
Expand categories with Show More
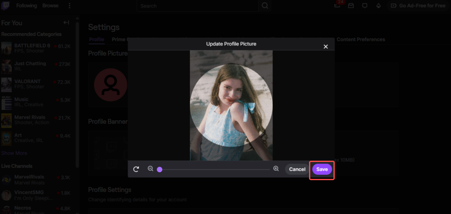point(14,153)
